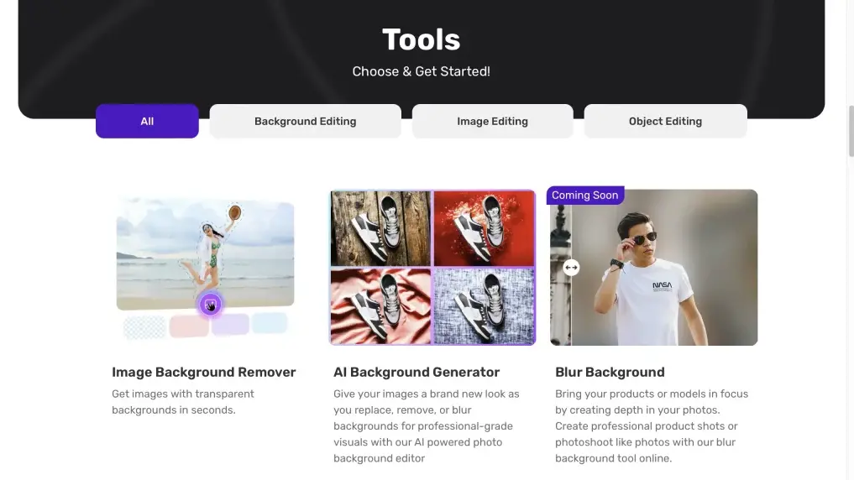
Task: Select the light blue background swatch
Action: (x=270, y=323)
